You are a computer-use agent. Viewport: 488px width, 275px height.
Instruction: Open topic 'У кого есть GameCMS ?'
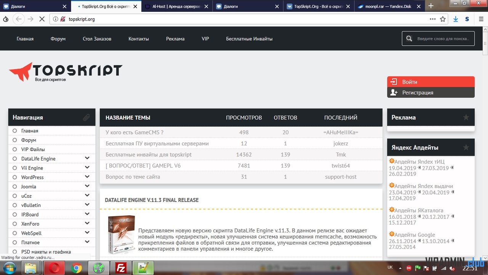tap(134, 132)
